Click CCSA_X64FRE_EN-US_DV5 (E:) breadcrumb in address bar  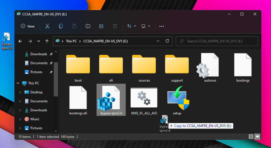(106, 41)
